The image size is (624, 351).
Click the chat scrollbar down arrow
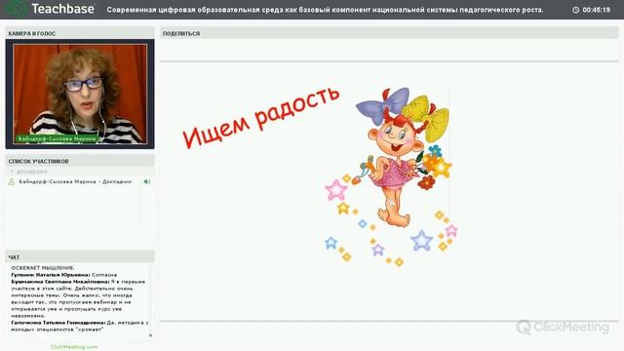point(150,335)
